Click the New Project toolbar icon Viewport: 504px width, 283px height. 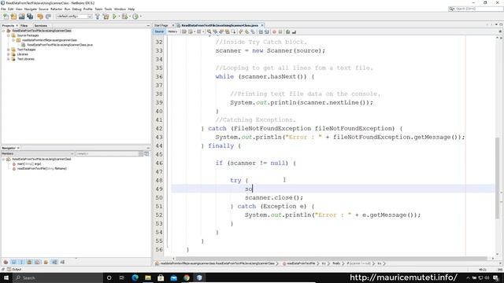[13, 17]
